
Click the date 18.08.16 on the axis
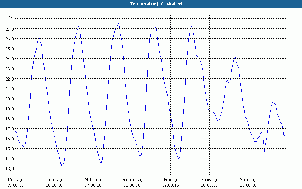point(131,185)
